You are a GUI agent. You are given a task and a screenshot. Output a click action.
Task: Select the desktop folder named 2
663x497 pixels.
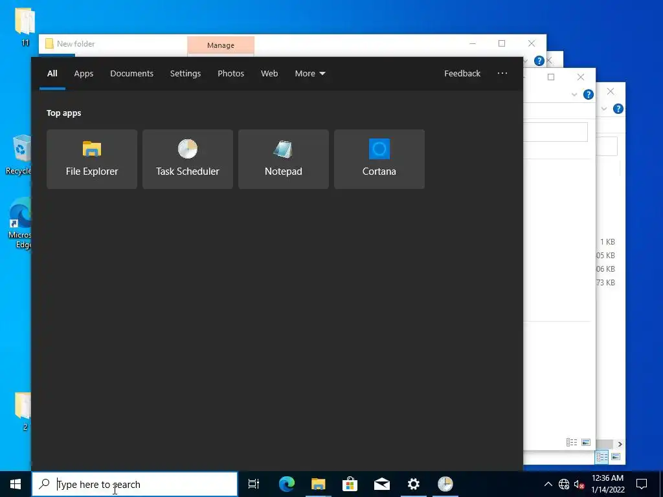tap(24, 412)
